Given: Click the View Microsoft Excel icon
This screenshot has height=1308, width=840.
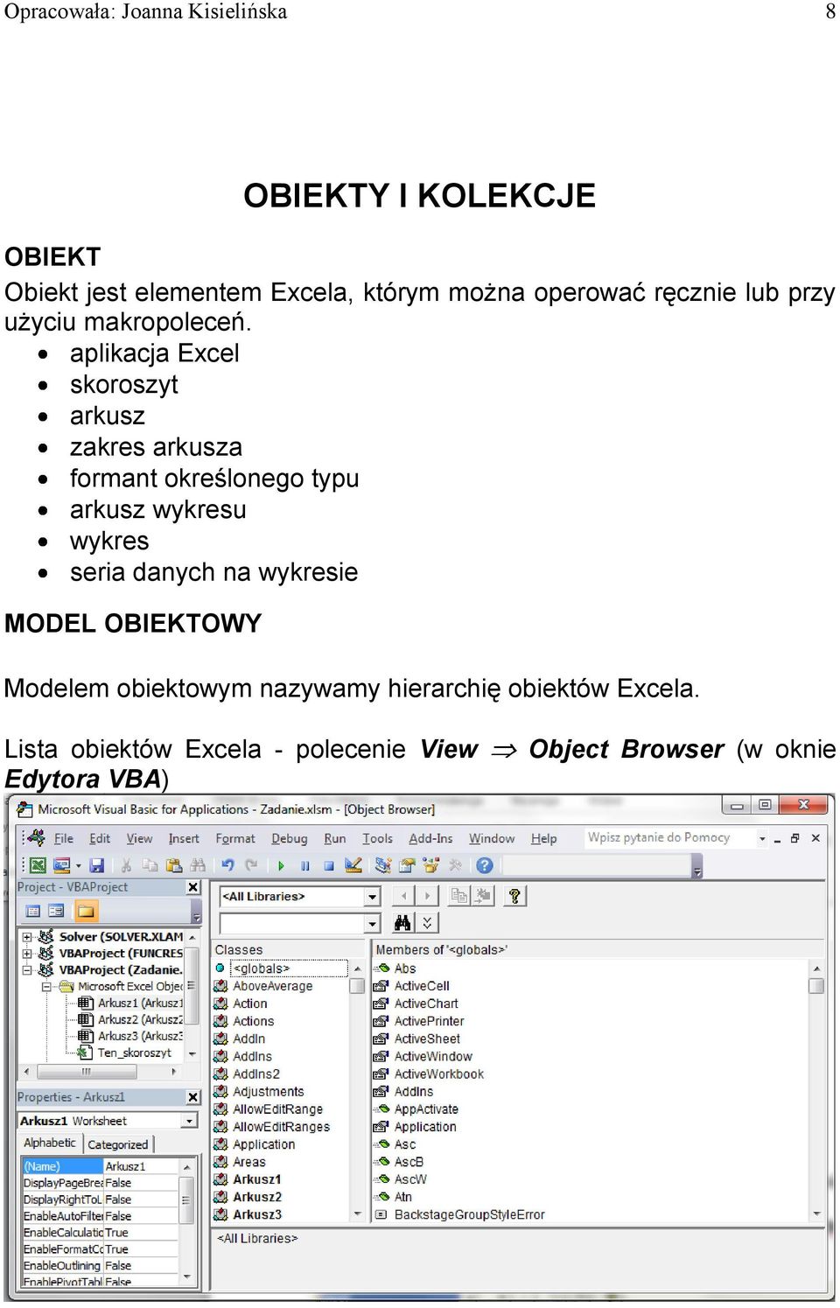Looking at the screenshot, I should tap(38, 865).
